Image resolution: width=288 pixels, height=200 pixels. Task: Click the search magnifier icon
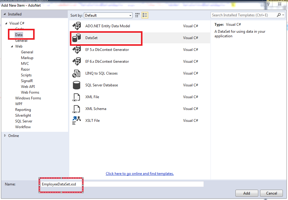[x=279, y=15]
